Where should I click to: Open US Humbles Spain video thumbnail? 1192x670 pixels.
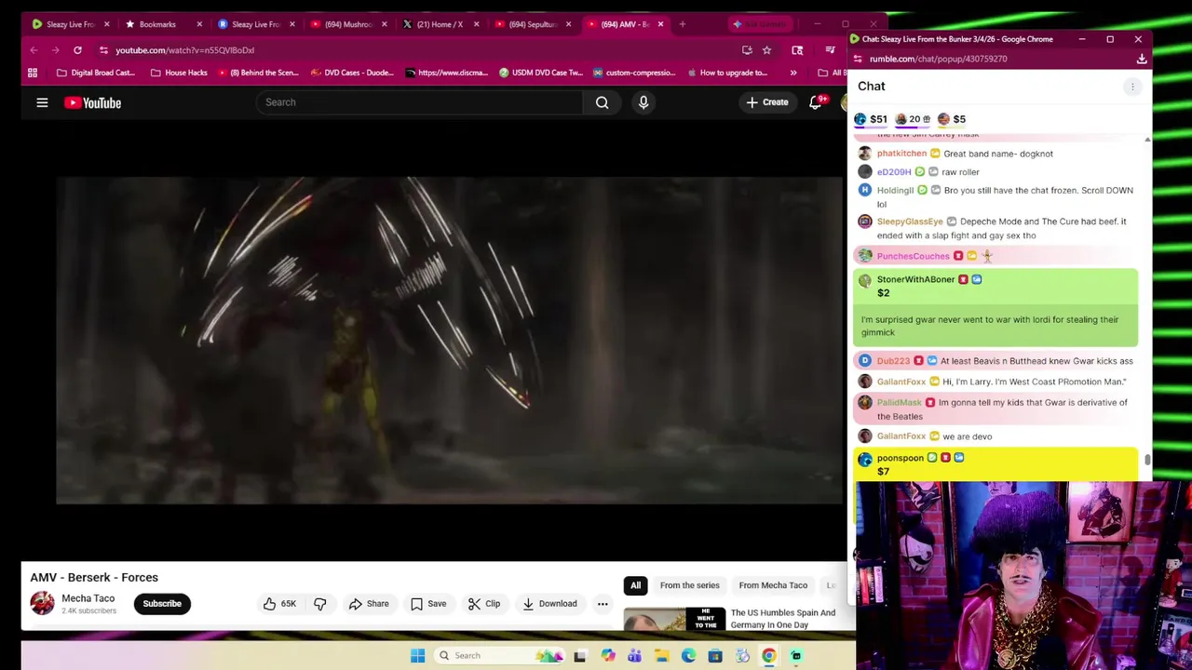click(x=674, y=619)
